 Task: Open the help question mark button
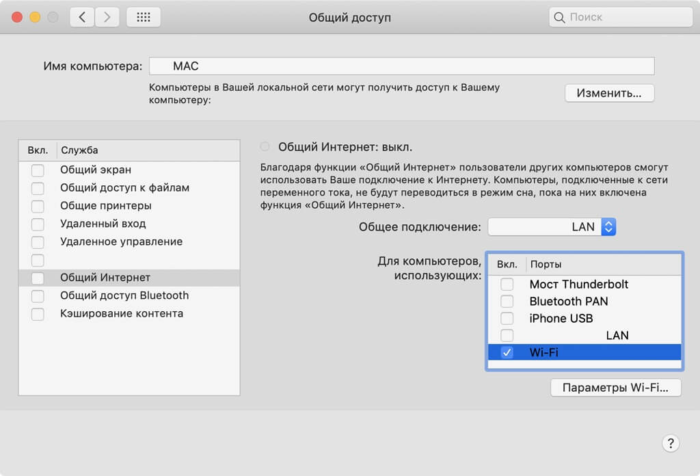[x=671, y=442]
